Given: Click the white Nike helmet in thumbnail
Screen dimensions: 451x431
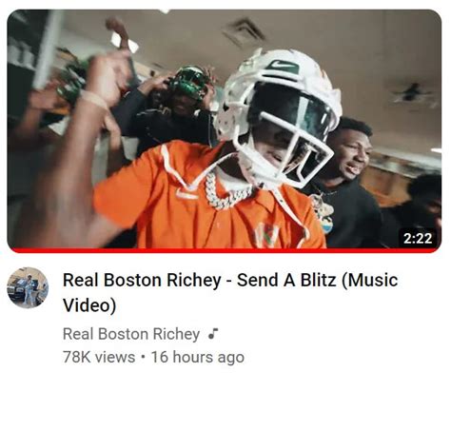Looking at the screenshot, I should coord(278,116).
